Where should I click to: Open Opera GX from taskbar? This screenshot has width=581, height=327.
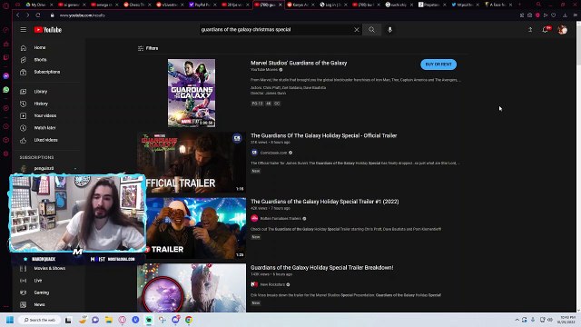pyautogui.click(x=122, y=320)
